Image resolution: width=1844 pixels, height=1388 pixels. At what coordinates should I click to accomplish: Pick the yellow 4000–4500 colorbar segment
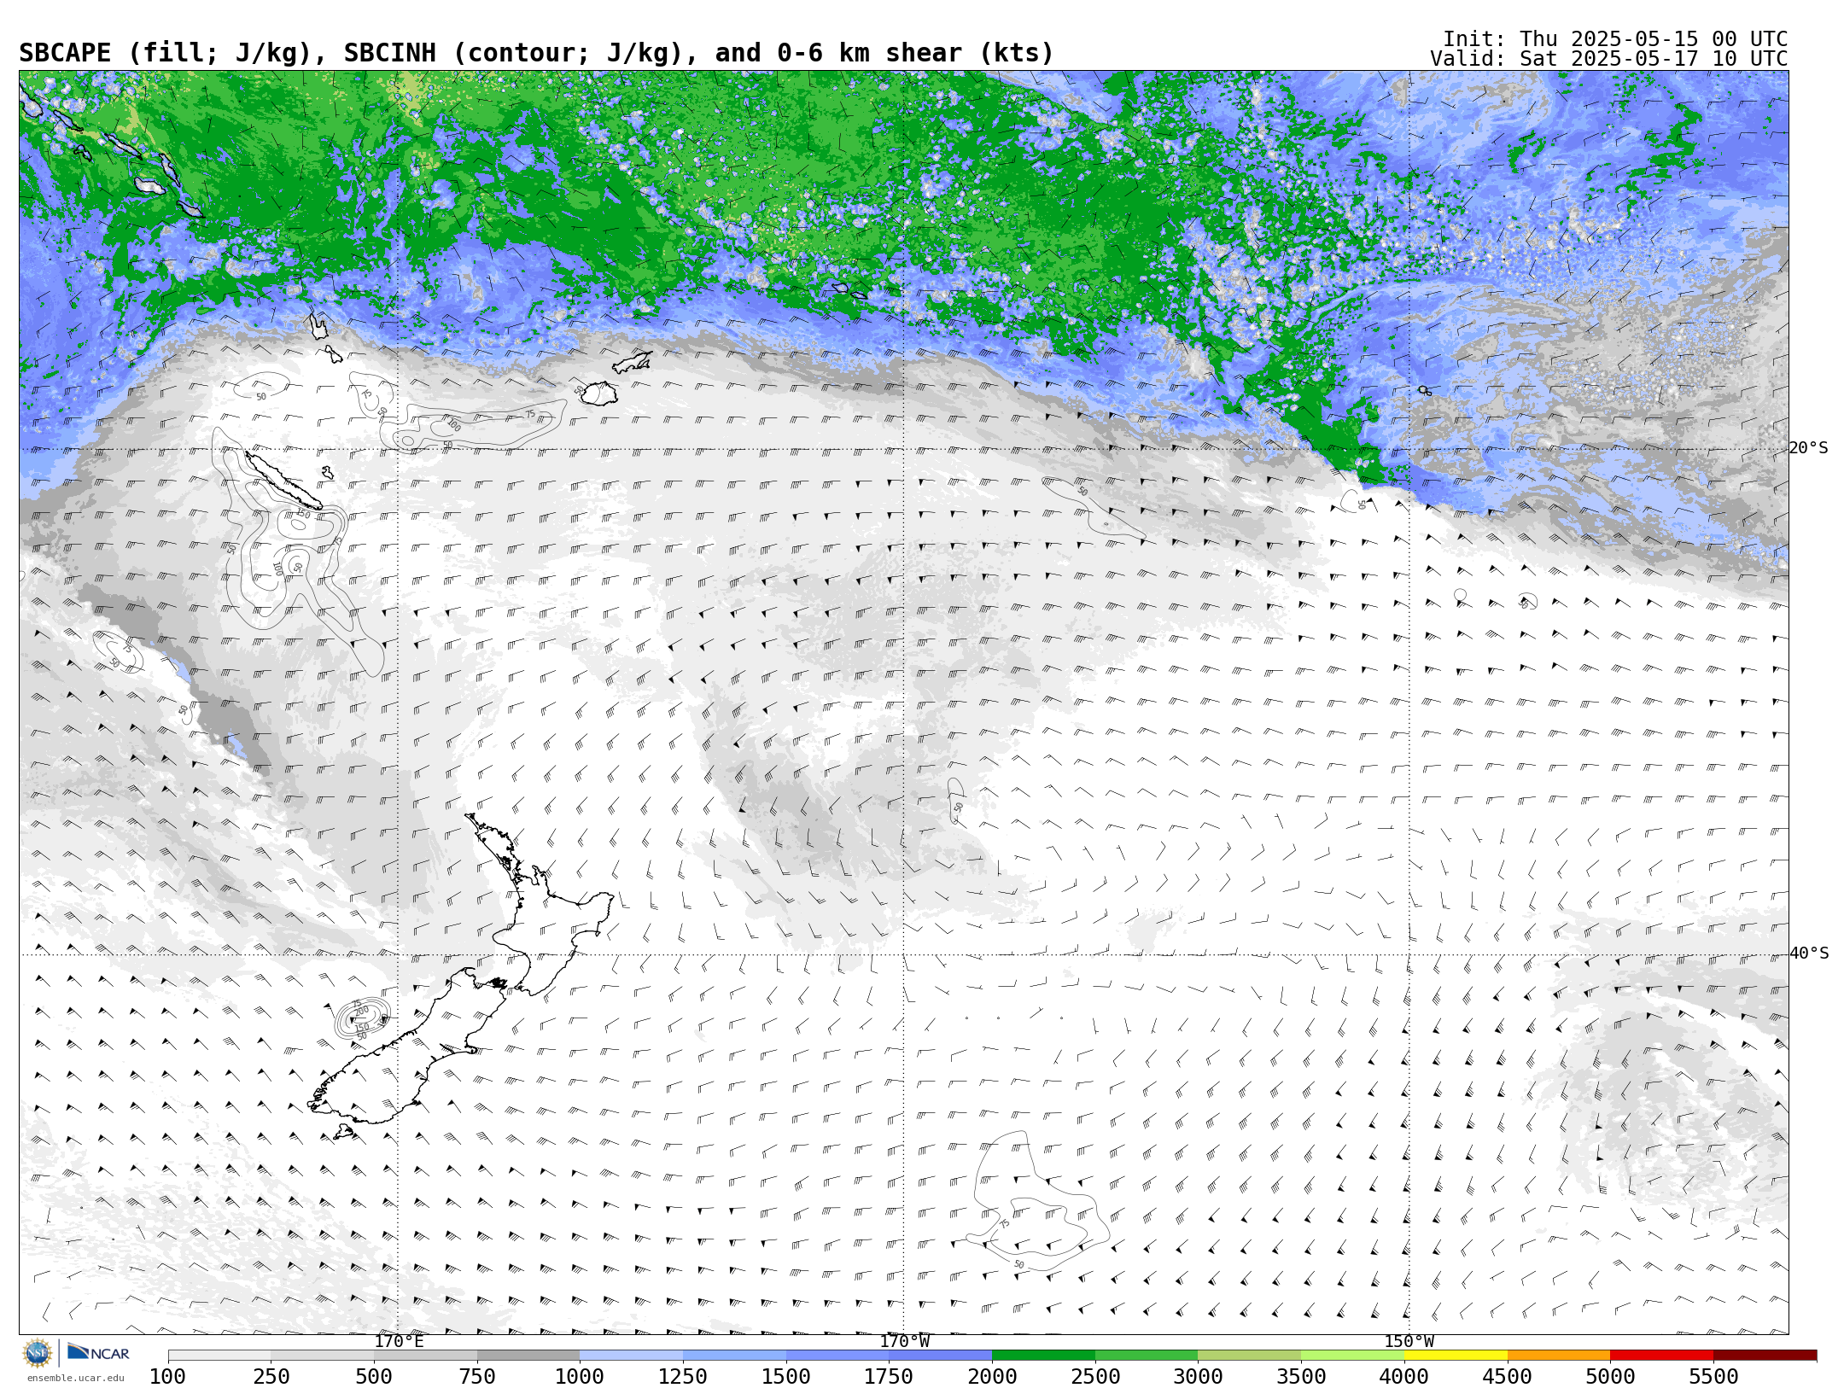1456,1356
